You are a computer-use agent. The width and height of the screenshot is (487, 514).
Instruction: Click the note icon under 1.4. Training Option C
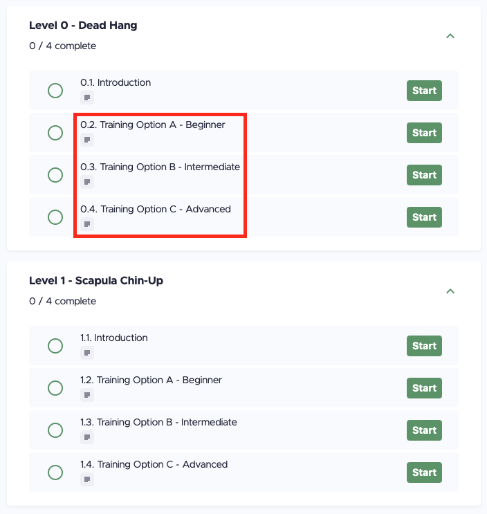(87, 479)
